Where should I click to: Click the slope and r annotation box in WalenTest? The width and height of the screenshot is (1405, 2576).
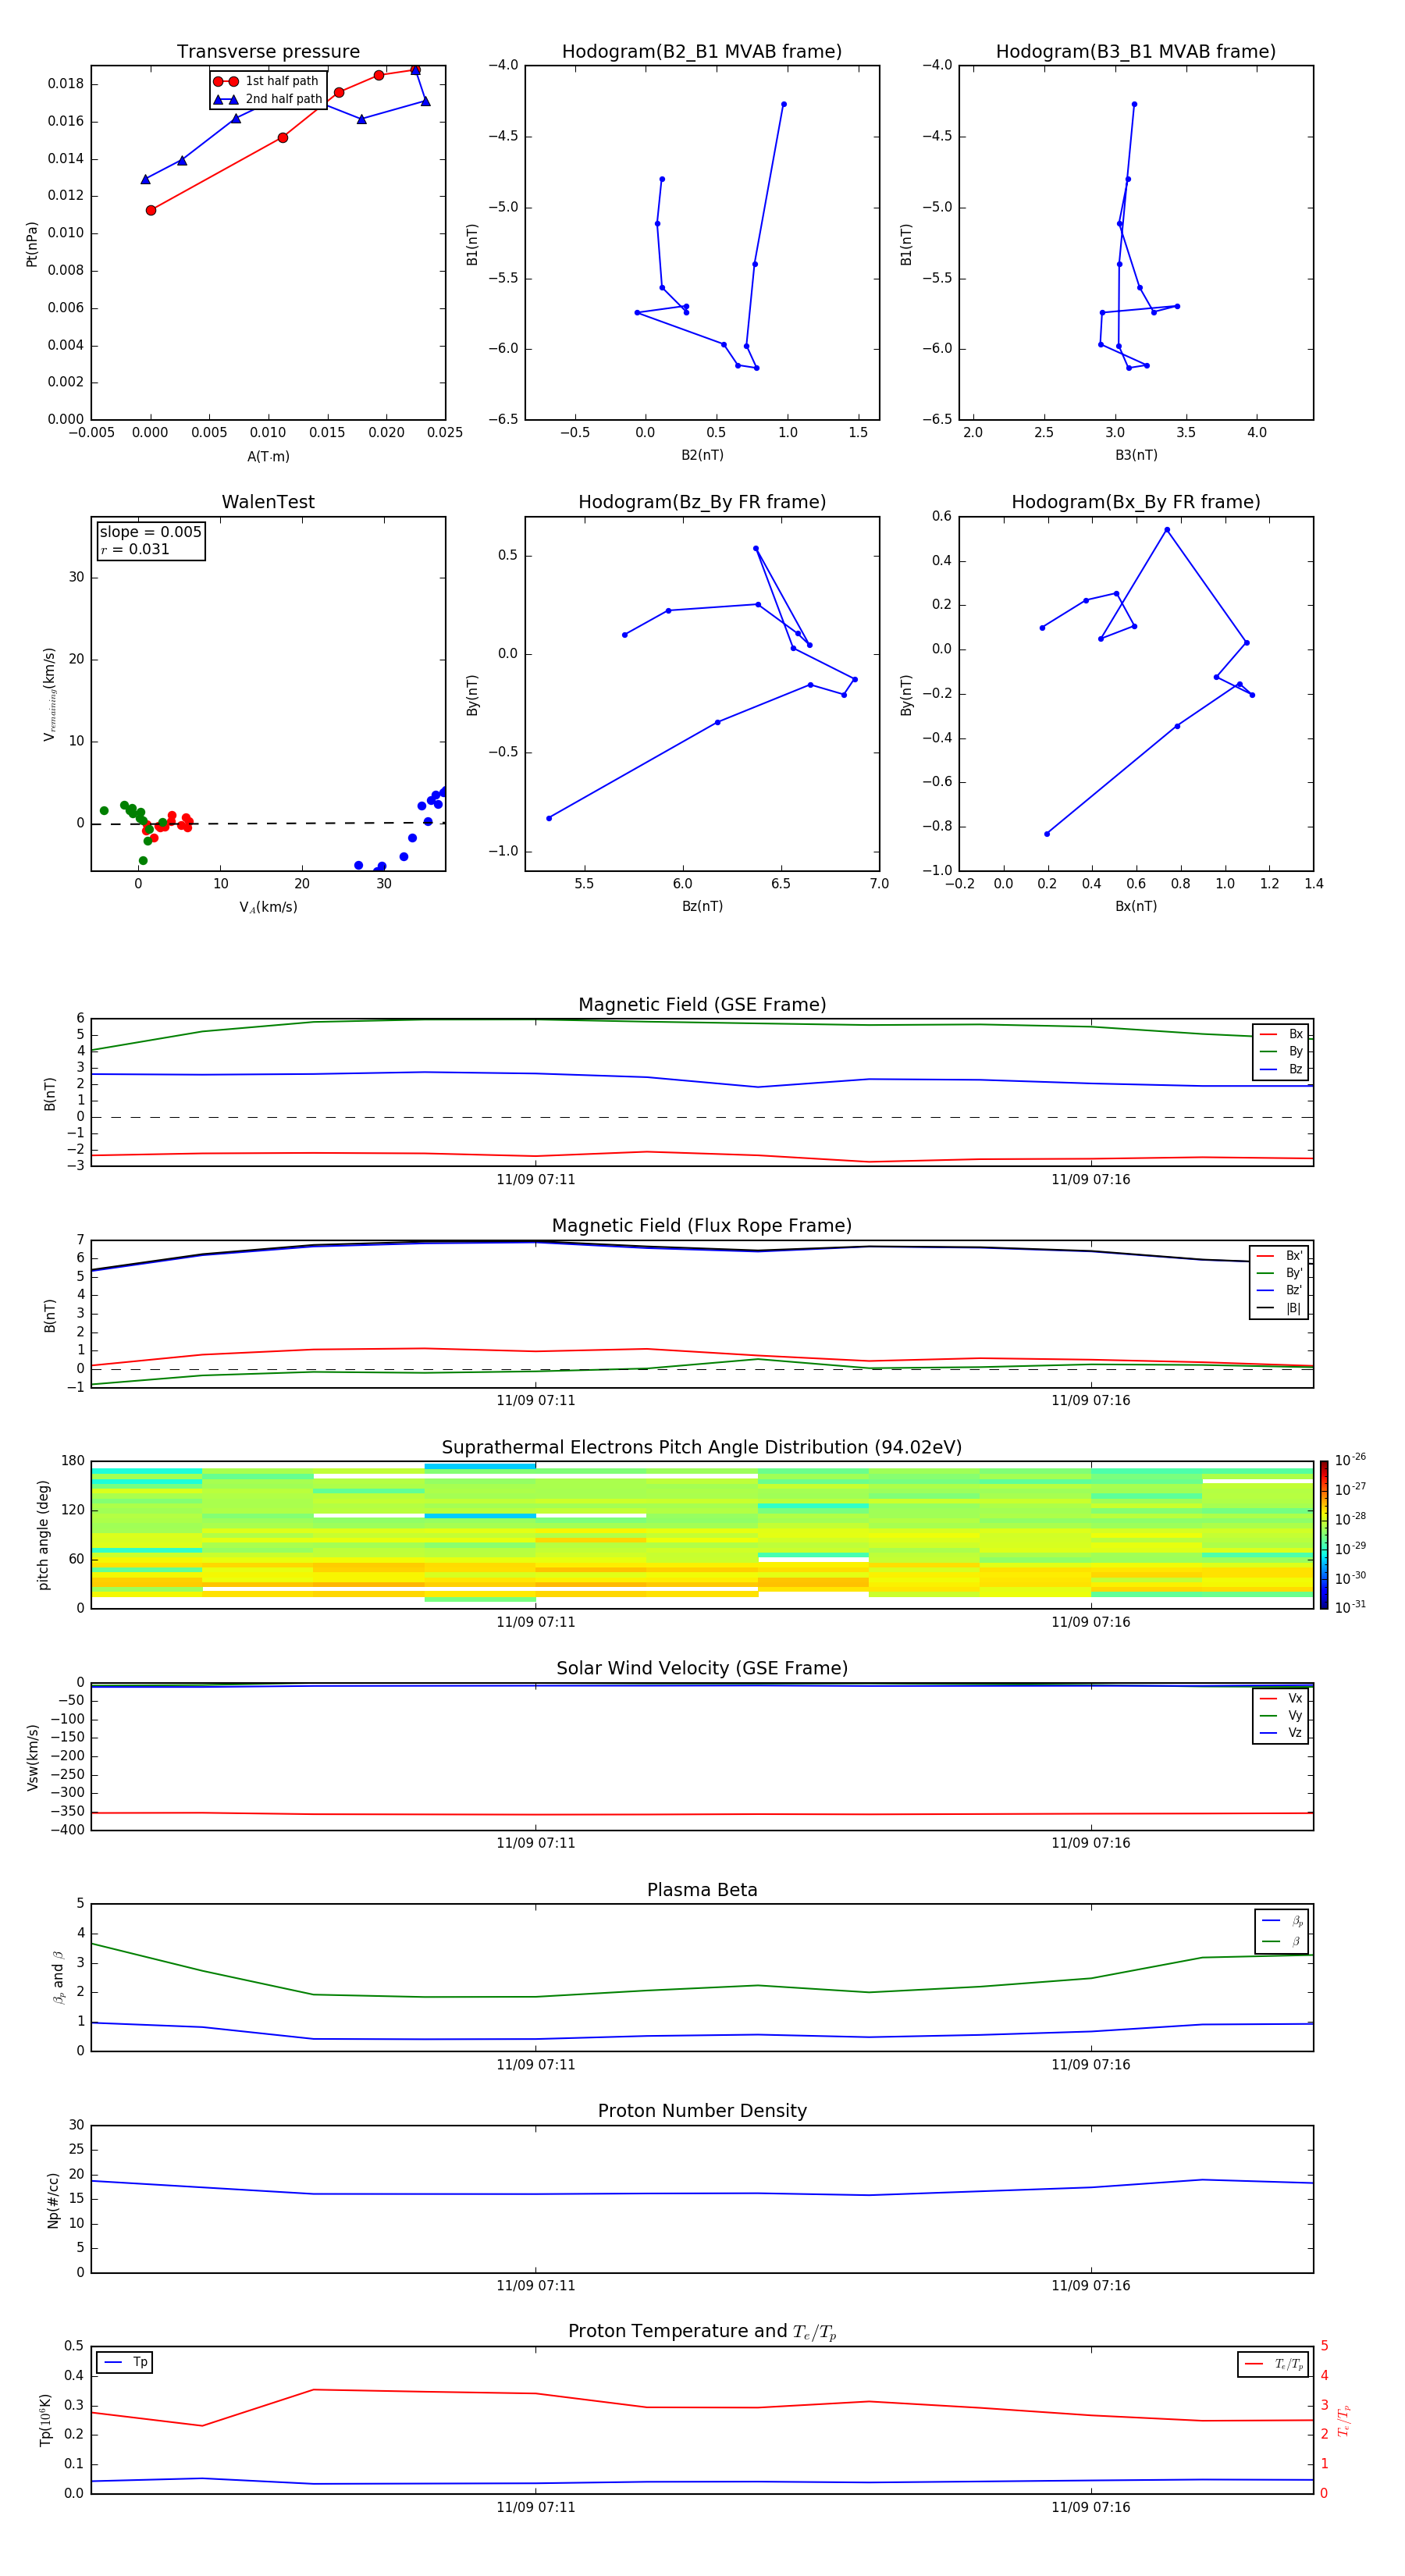pos(150,541)
